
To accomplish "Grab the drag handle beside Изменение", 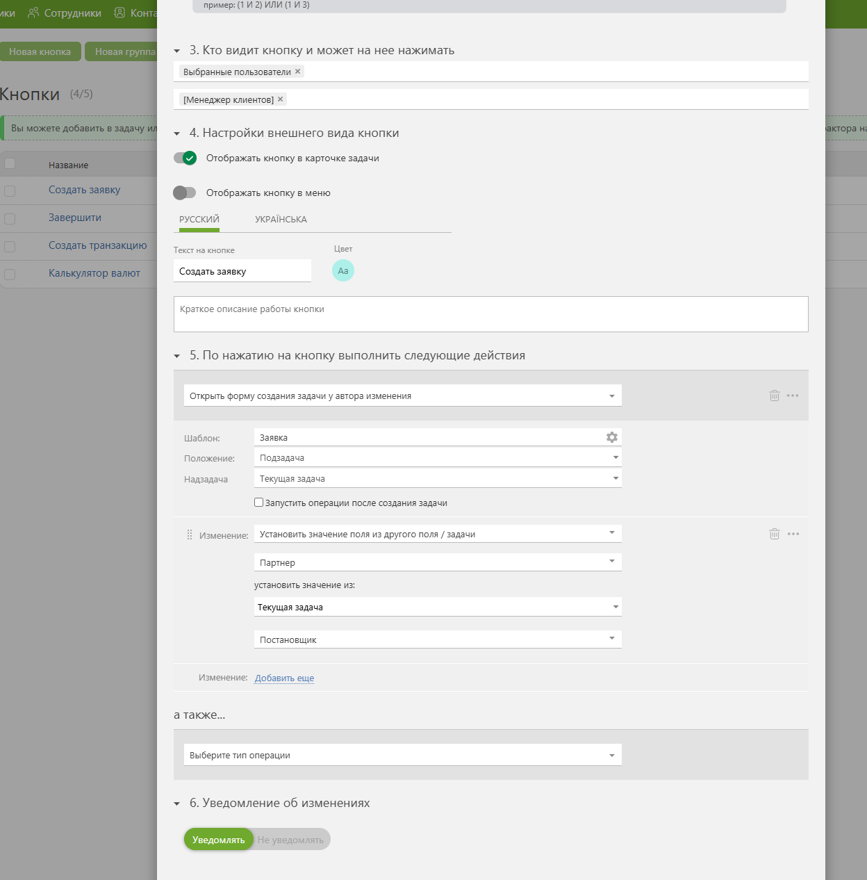I will tap(190, 535).
